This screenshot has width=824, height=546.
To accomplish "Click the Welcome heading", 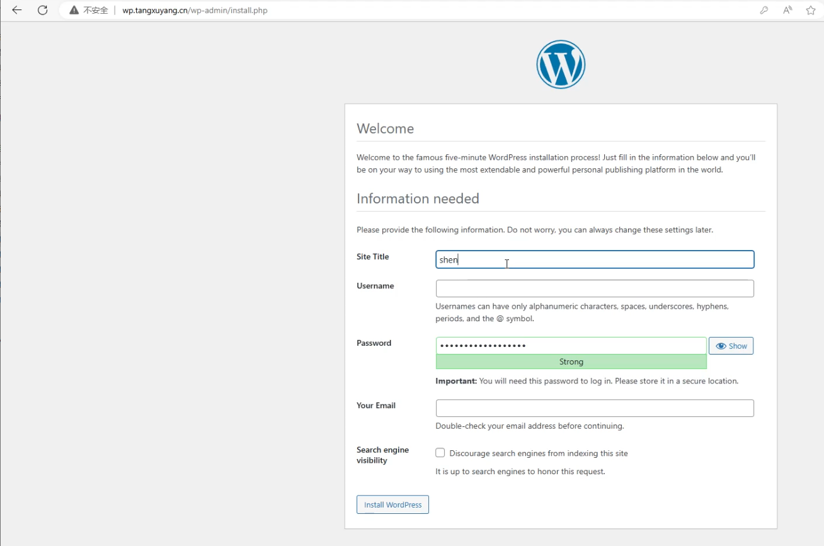I will click(386, 128).
